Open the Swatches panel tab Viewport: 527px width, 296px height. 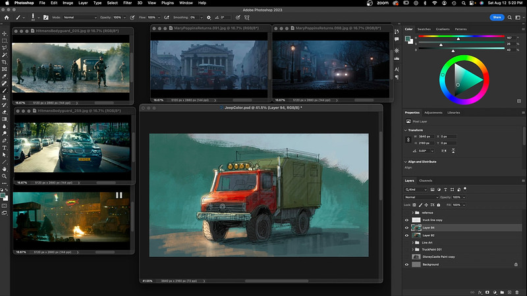click(424, 29)
